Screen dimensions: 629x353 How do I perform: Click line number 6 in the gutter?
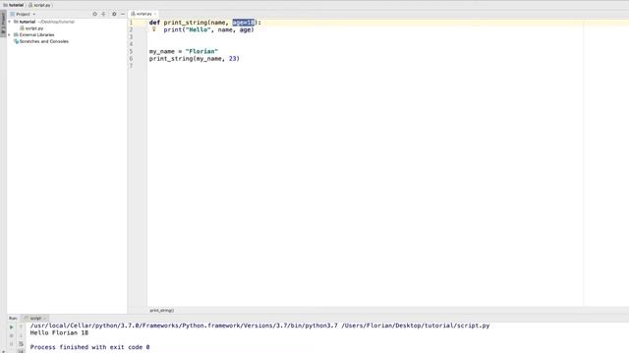coord(131,59)
